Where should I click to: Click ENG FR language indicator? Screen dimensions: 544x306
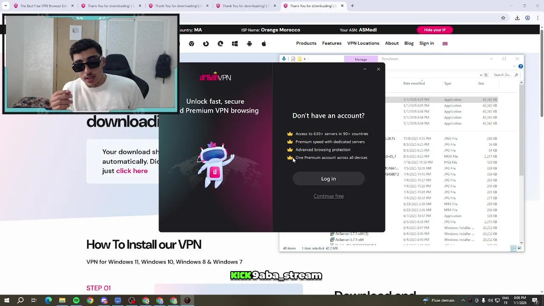click(506, 300)
